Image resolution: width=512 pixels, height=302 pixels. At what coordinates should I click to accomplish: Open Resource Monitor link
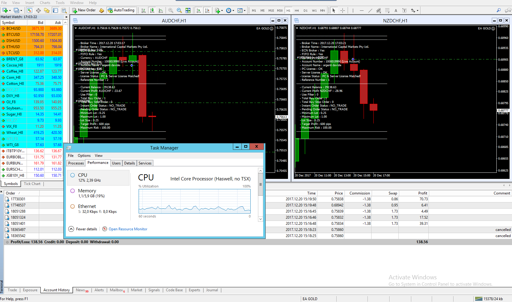click(128, 229)
